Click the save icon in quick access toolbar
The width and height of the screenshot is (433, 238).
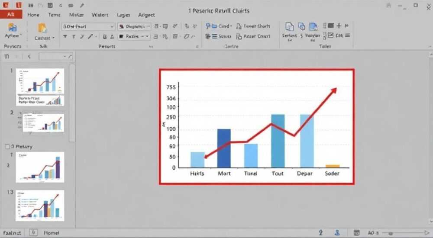tap(50, 5)
